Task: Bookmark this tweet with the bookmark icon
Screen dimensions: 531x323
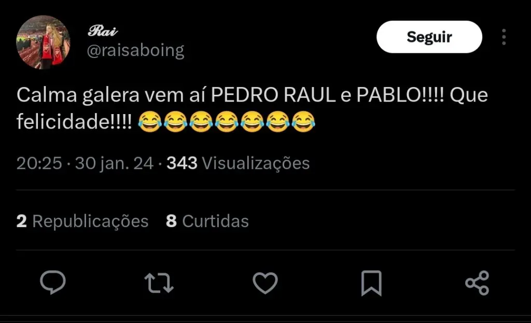Action: (x=371, y=283)
